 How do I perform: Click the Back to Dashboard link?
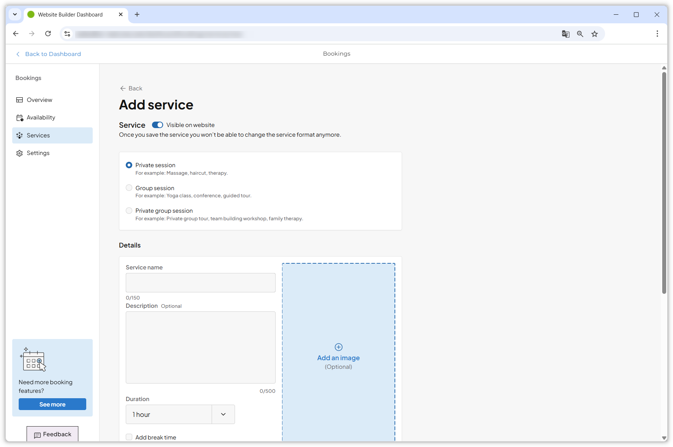pyautogui.click(x=52, y=54)
